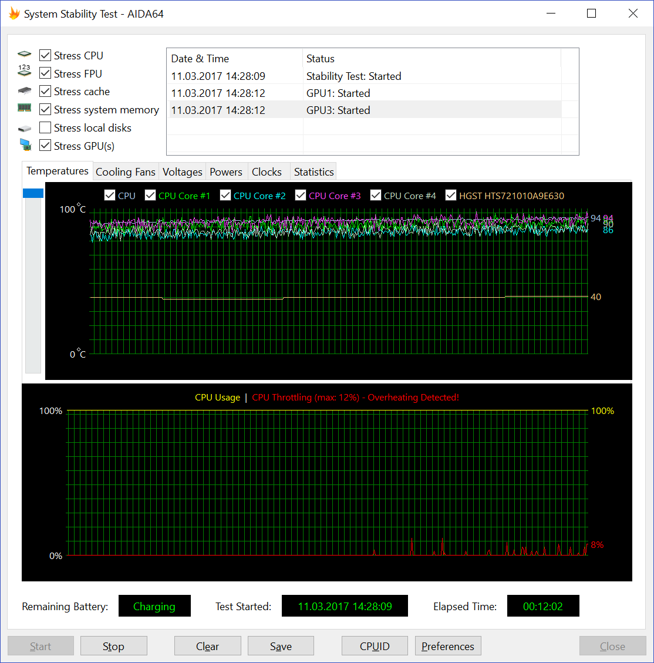Image resolution: width=654 pixels, height=663 pixels.
Task: Uncheck the Stress GPU(s) option
Action: (45, 146)
